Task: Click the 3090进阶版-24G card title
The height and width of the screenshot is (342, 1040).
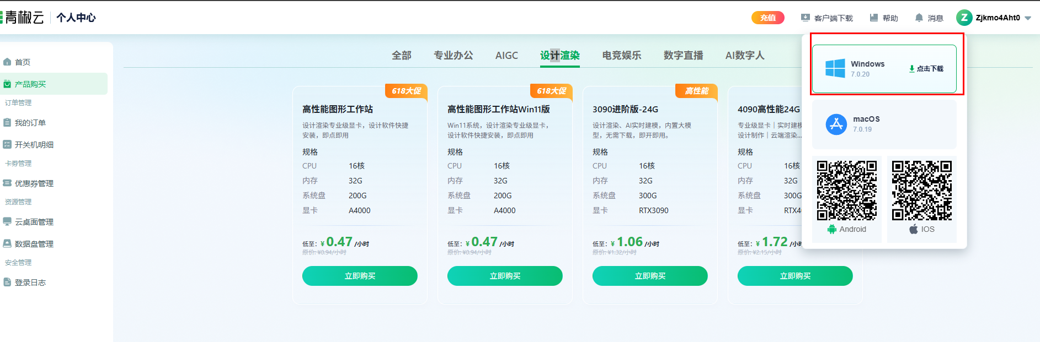Action: pos(625,109)
